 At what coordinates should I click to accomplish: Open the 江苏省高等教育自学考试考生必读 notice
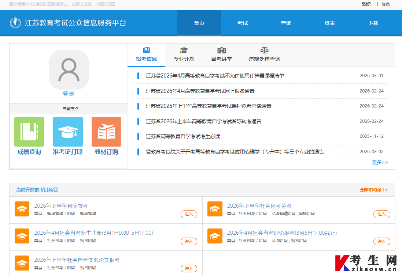point(183,137)
